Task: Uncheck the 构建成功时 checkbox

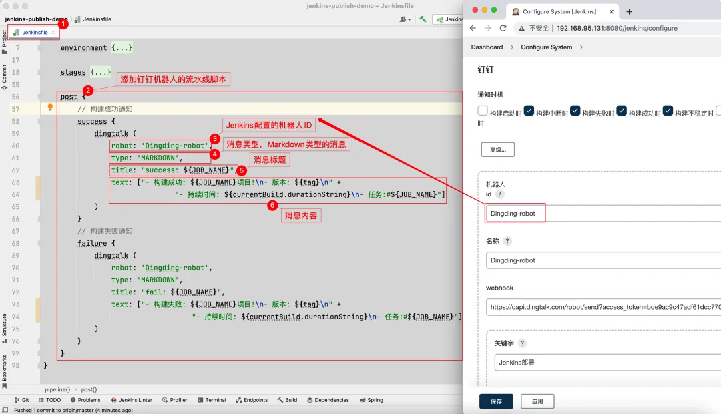Action: pos(622,110)
